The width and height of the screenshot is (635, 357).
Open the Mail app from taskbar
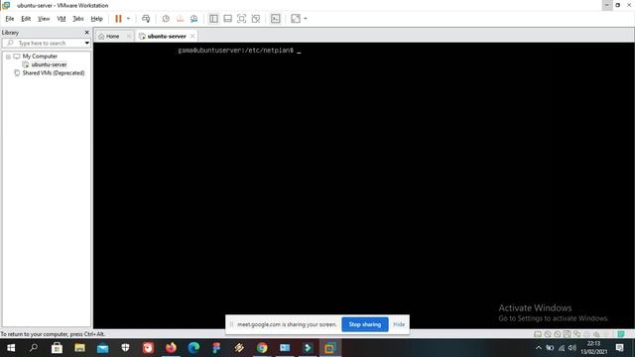pyautogui.click(x=102, y=348)
